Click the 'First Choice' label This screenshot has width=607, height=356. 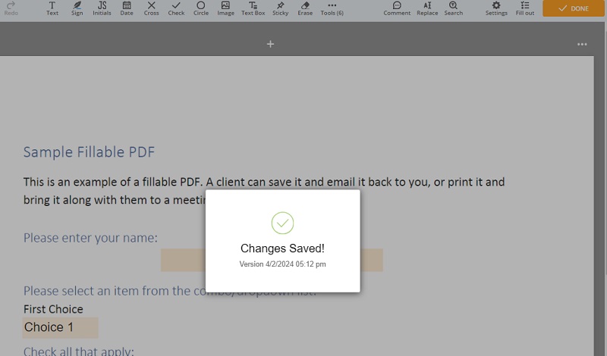(53, 309)
